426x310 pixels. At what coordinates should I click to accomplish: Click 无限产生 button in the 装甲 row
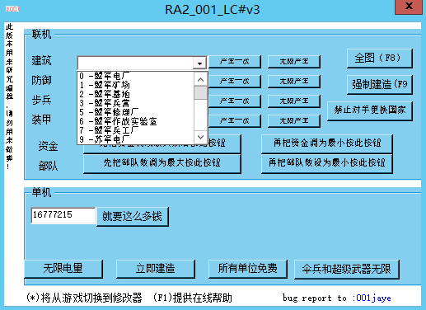[x=294, y=121]
